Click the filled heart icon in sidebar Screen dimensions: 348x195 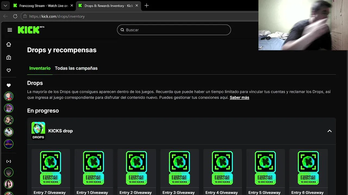tap(9, 85)
